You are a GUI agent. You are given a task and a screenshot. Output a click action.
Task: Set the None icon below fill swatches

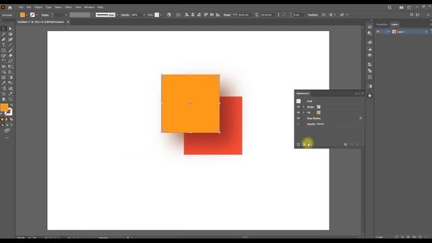tap(11, 119)
